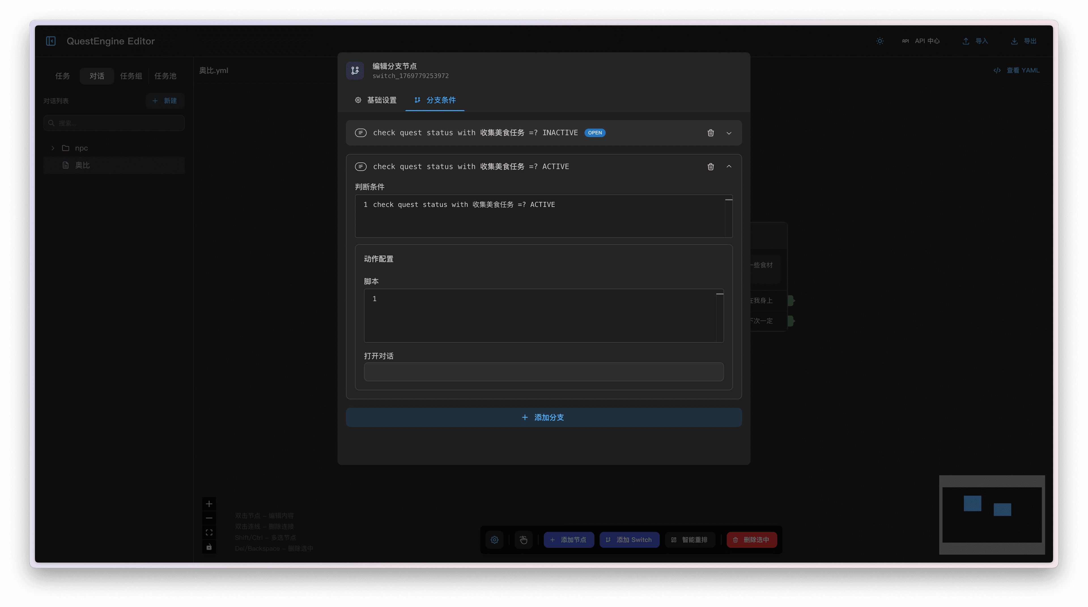Screen dimensions: 1088x607
Task: Toggle the hand pan tool
Action: coord(523,540)
